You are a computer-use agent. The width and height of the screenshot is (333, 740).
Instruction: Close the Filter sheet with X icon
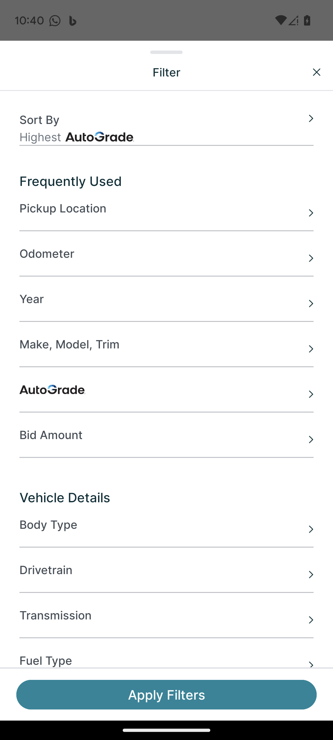pyautogui.click(x=316, y=72)
